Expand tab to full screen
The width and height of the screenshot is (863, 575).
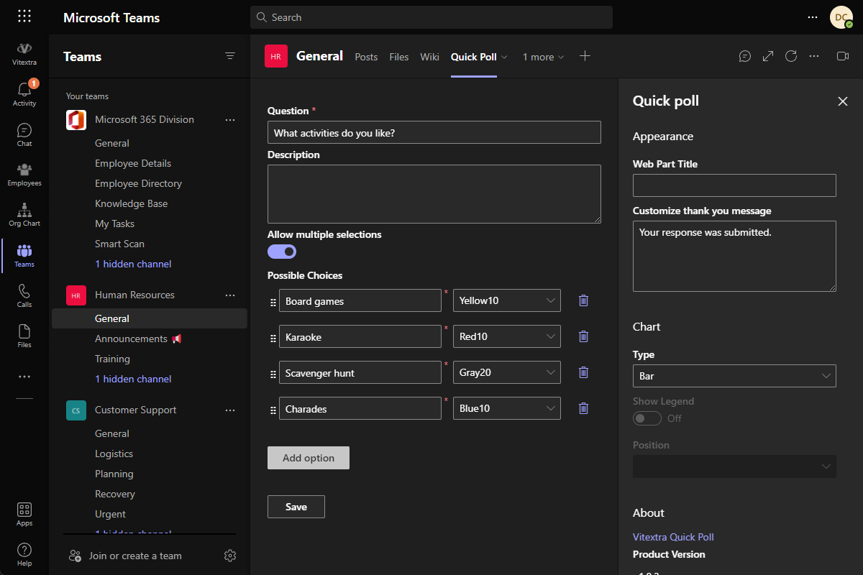coord(768,56)
